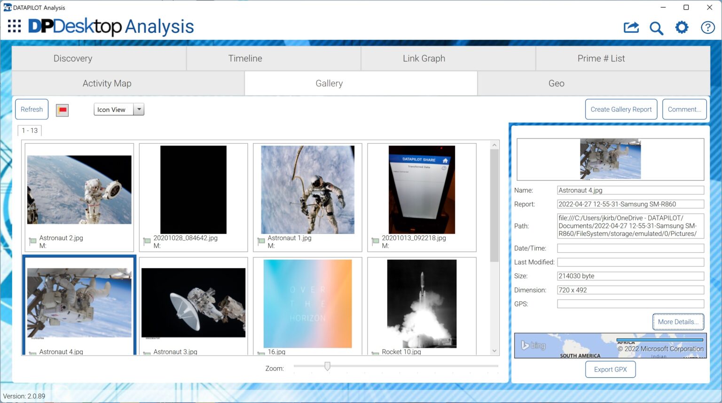The height and width of the screenshot is (403, 722).
Task: Open More Details for Astronaut 4.jpg
Action: pyautogui.click(x=678, y=322)
